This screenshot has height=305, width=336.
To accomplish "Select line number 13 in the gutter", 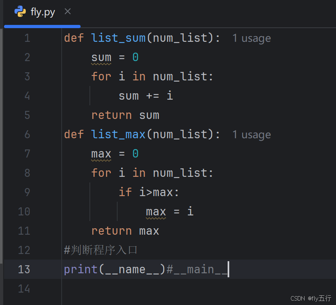I will click(24, 269).
